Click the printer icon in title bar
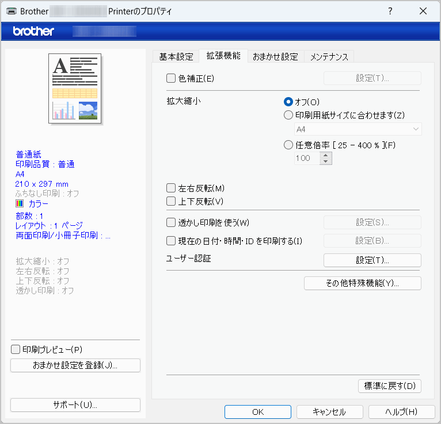Viewport: 441px width, 424px height. coord(12,11)
